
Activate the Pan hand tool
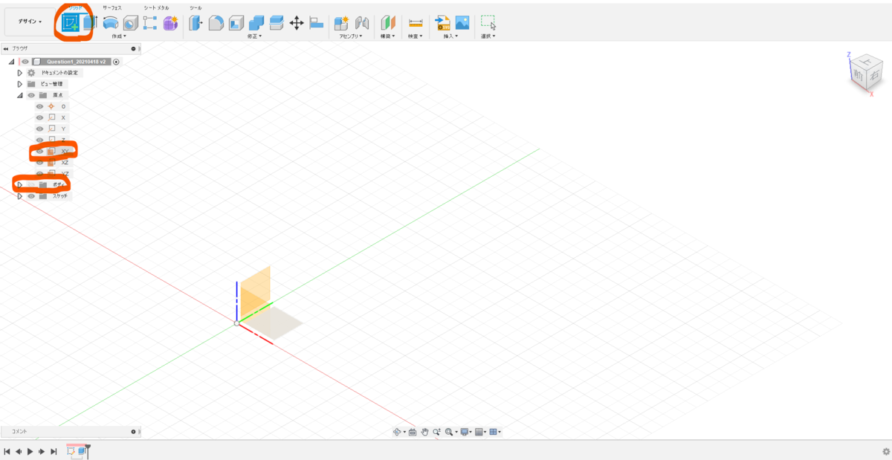(x=425, y=432)
